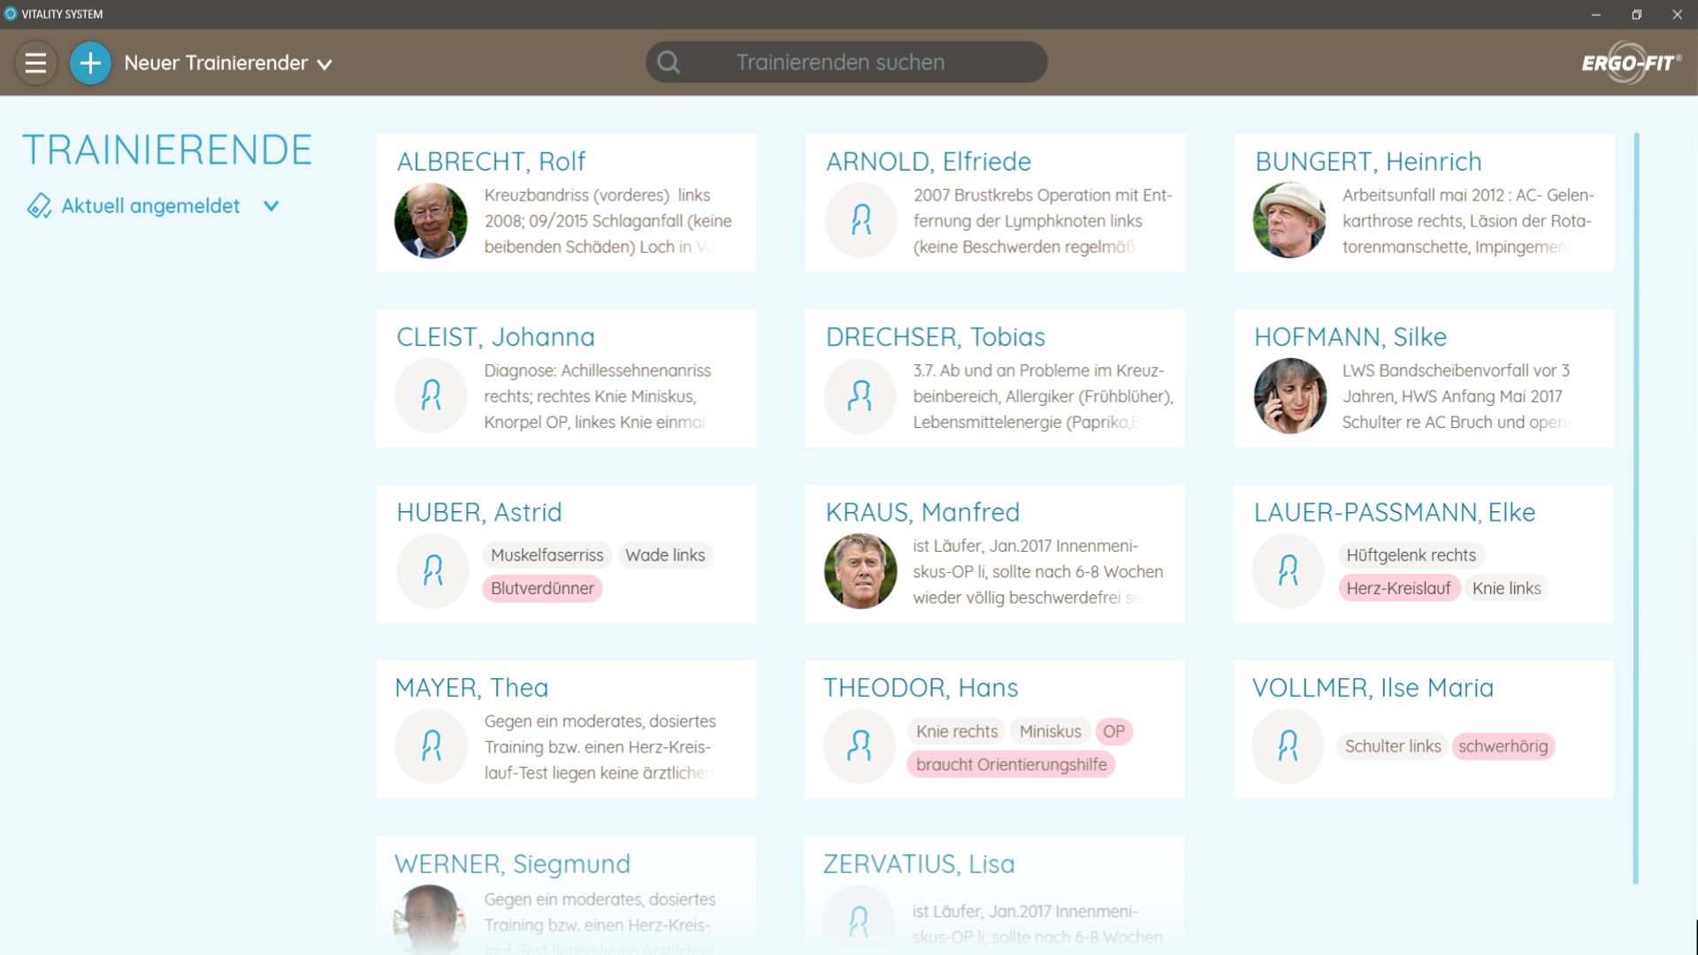The width and height of the screenshot is (1698, 955).
Task: Click LAUER-PASSMANN, Elke placeholder avatar icon
Action: (1289, 570)
